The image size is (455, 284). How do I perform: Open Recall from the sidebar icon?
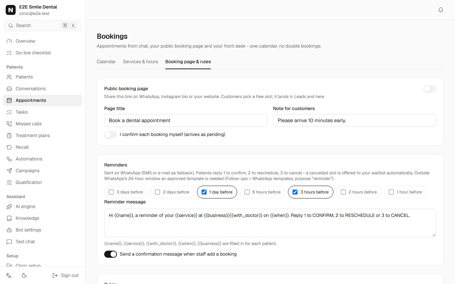9,147
